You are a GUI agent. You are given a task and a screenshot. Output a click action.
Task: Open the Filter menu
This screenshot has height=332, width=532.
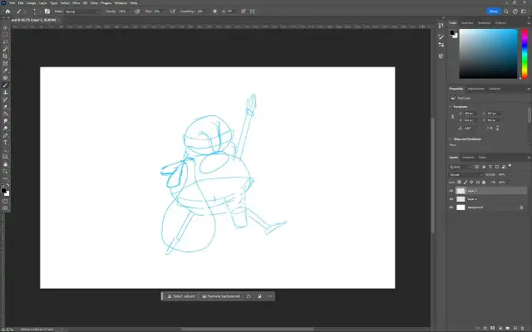click(75, 3)
